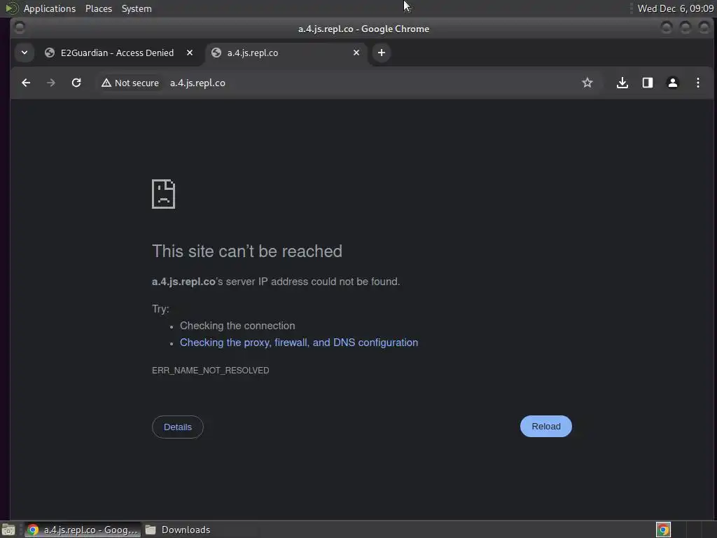
Task: Open the Places menu
Action: click(99, 8)
